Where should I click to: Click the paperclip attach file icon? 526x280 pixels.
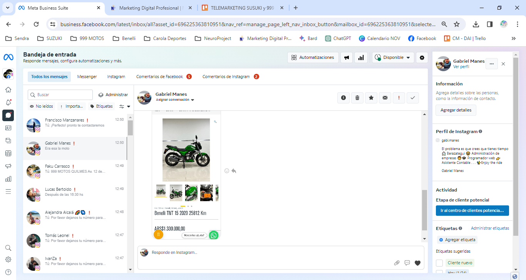397,263
